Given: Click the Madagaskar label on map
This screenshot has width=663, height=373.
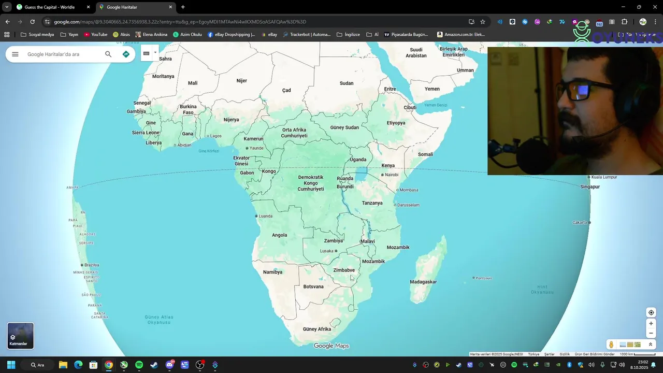Looking at the screenshot, I should tap(423, 282).
